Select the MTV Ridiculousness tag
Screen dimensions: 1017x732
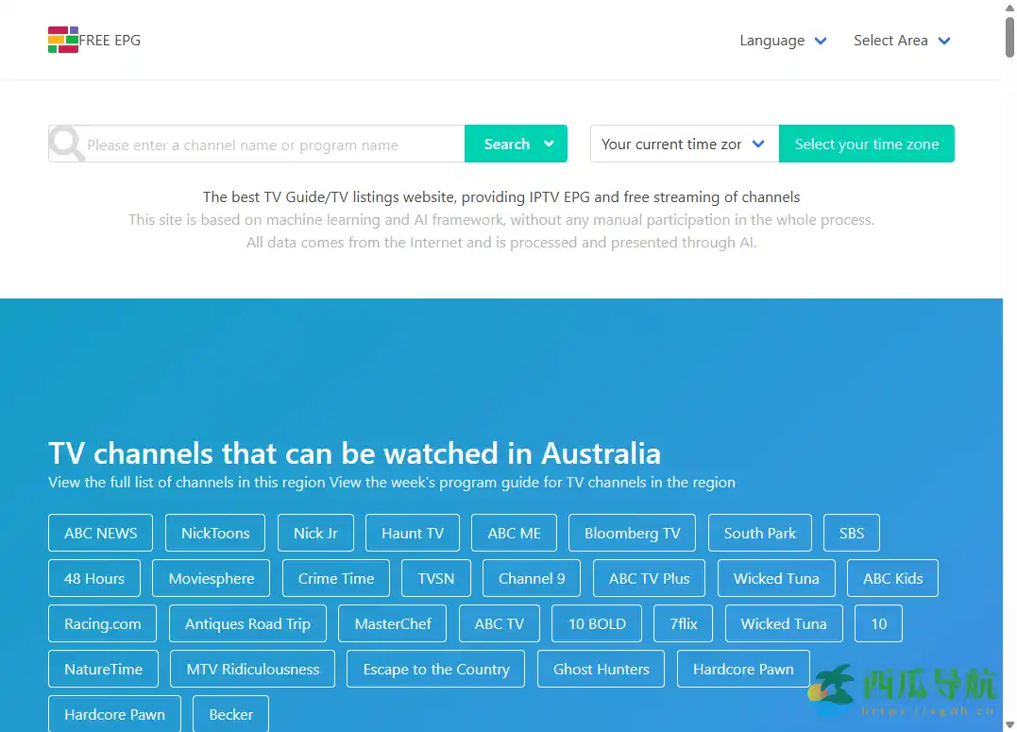(x=253, y=670)
